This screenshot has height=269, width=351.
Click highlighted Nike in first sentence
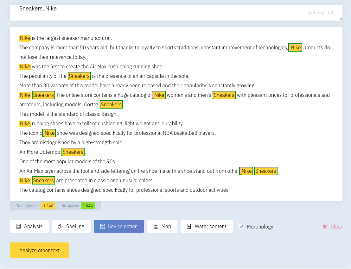point(25,38)
